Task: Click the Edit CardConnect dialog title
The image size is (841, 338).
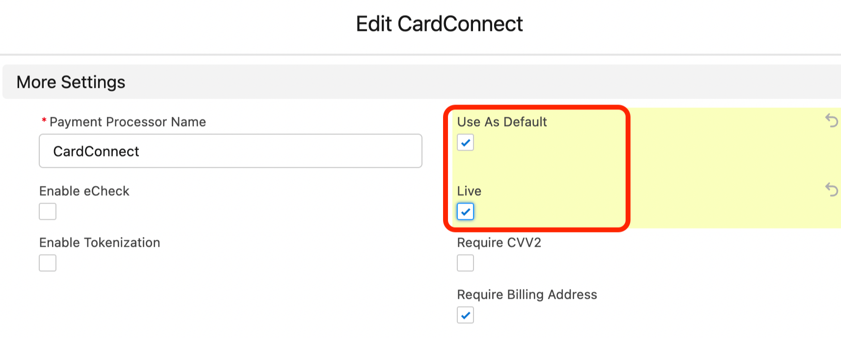Action: tap(439, 24)
